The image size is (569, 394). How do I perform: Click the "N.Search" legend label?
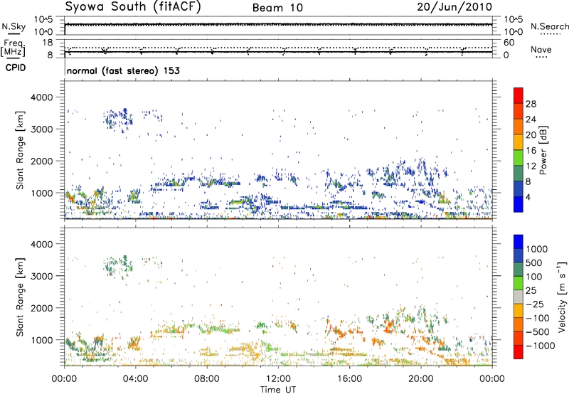tap(549, 26)
